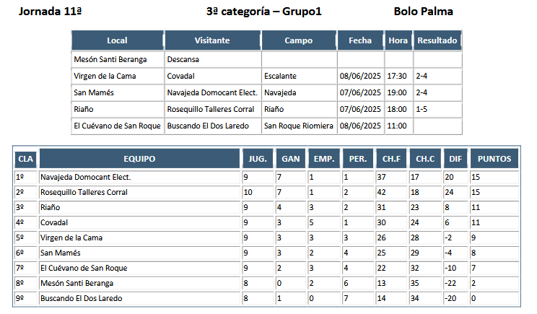Select the Jornada 11ª title
This screenshot has height=314, width=537.
click(x=50, y=12)
